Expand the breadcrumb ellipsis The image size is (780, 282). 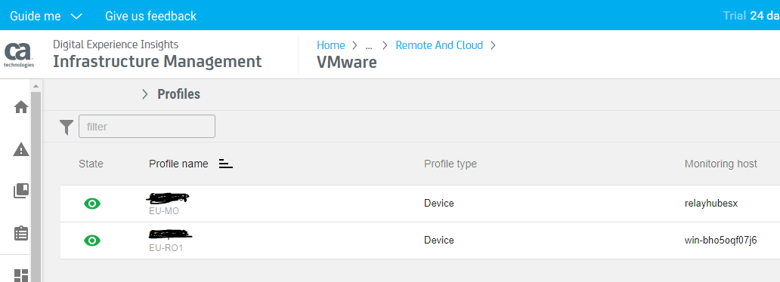(x=369, y=46)
